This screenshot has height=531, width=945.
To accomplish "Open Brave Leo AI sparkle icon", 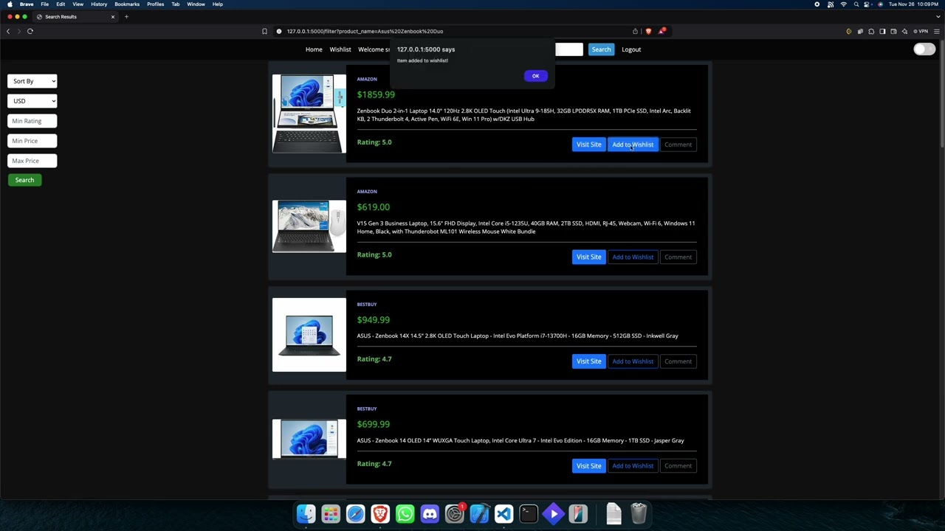I will tap(904, 31).
